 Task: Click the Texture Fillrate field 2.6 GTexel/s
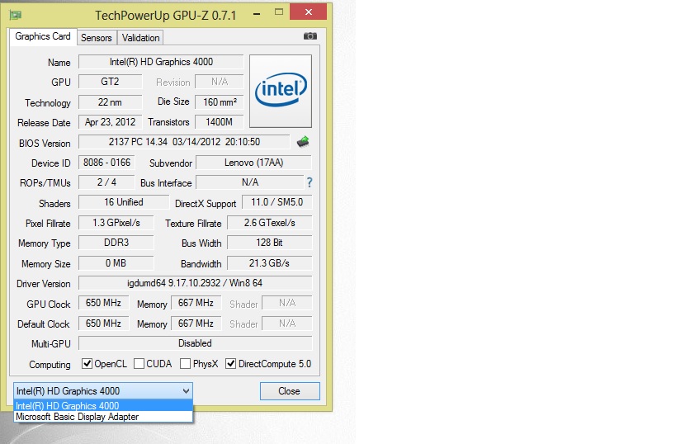click(269, 223)
